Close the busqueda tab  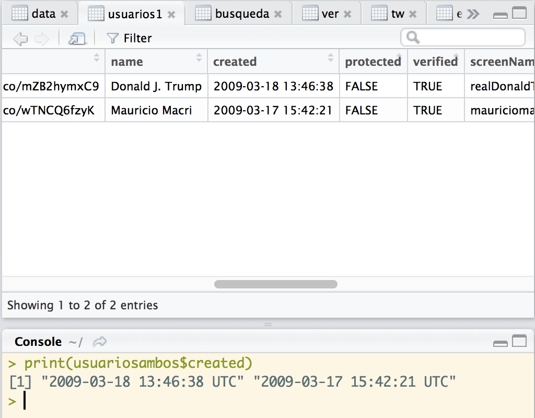(278, 14)
